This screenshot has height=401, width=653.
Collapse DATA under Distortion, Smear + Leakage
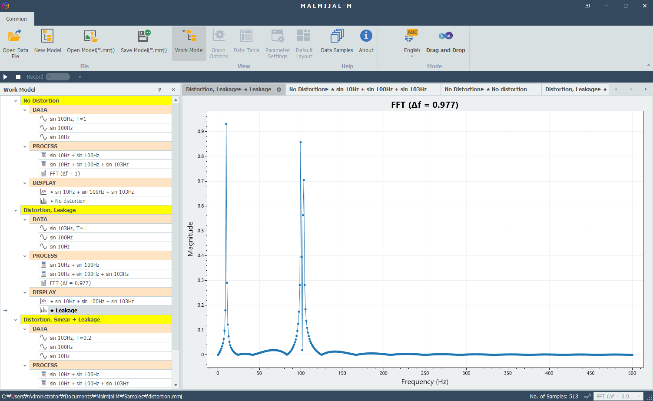[25, 329]
